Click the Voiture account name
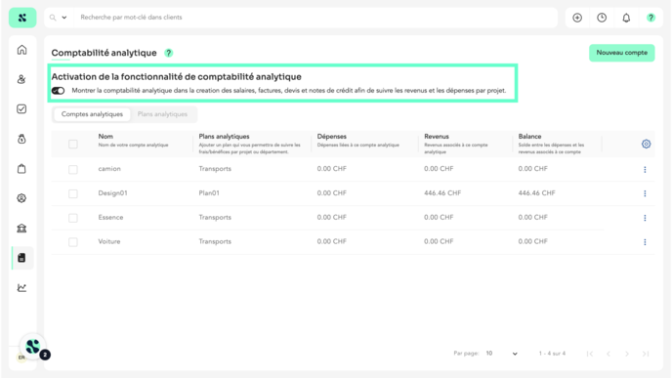This screenshot has width=672, height=378. (x=109, y=241)
